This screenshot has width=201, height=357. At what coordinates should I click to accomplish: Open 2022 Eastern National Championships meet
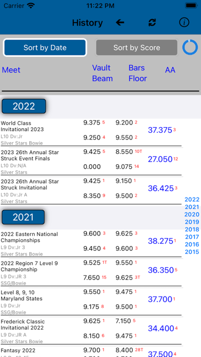[91, 244]
